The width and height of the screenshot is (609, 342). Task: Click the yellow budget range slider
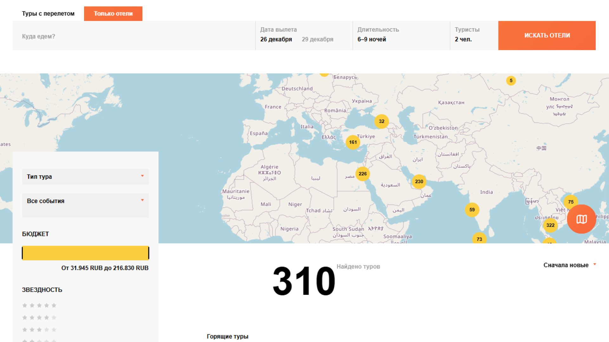coord(85,253)
